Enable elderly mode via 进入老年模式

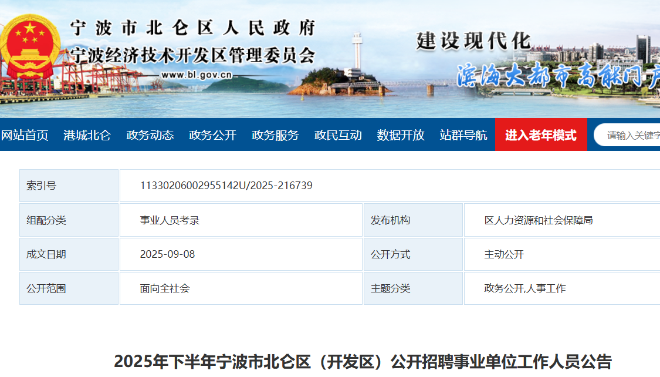tap(541, 135)
